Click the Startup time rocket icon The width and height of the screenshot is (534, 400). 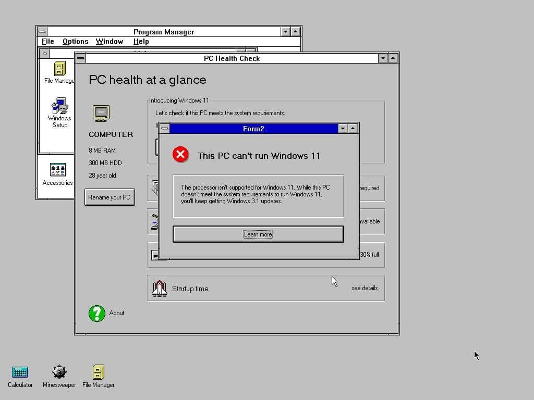pyautogui.click(x=159, y=289)
